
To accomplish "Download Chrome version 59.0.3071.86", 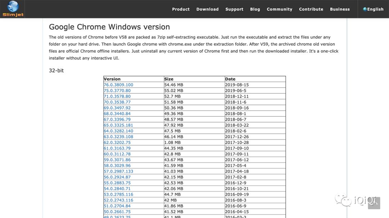I will [x=117, y=160].
